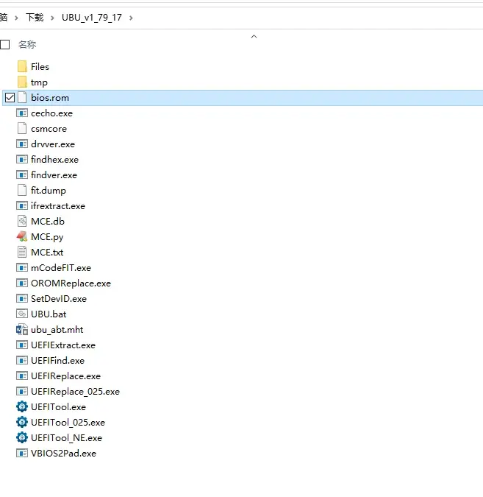Select the UEFIFind.exe file name
Screen dimensions: 483x497
coord(58,360)
